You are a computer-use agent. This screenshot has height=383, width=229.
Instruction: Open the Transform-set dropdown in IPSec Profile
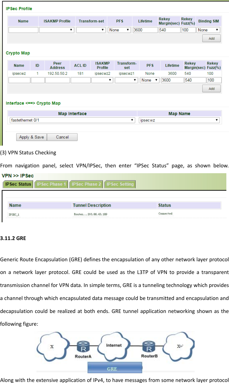pyautogui.click(x=91, y=30)
